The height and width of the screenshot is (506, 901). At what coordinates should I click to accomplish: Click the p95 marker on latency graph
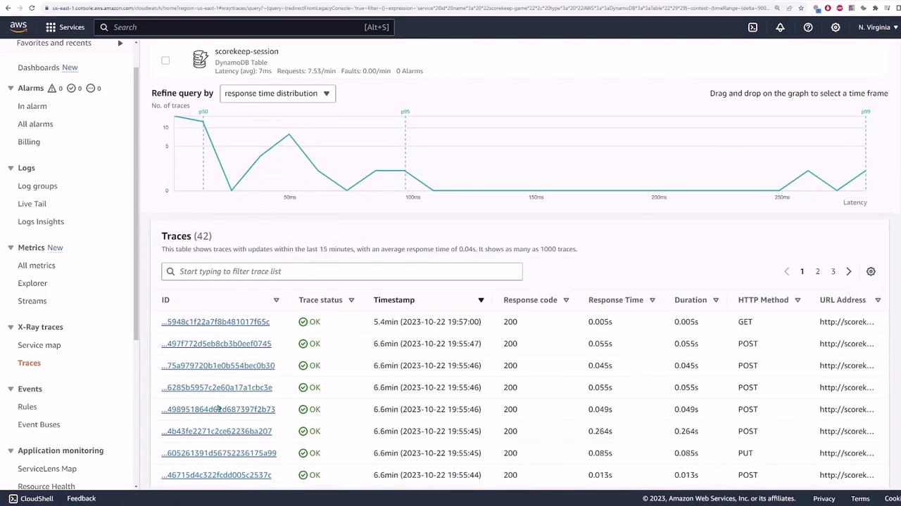click(405, 112)
